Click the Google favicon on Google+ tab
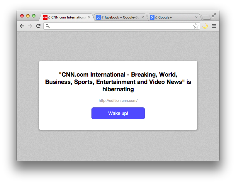236x184 pixels. (x=152, y=17)
